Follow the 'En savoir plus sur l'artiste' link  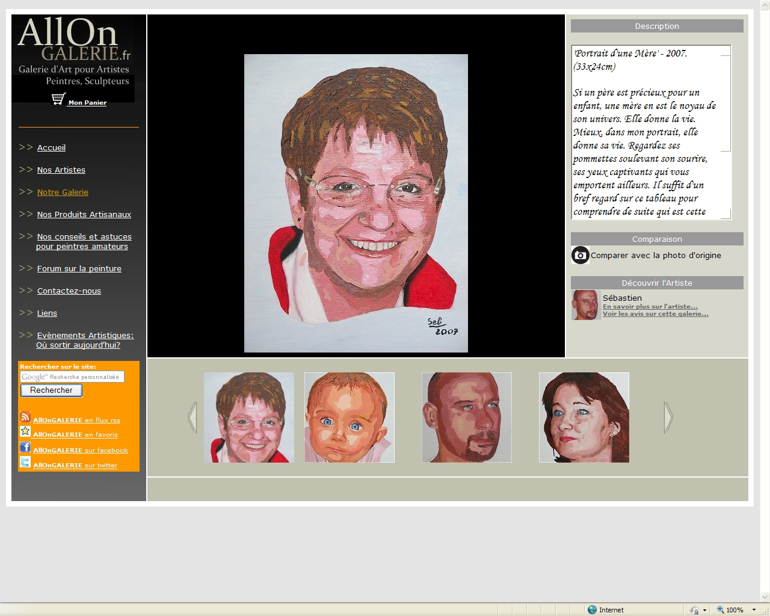click(650, 307)
